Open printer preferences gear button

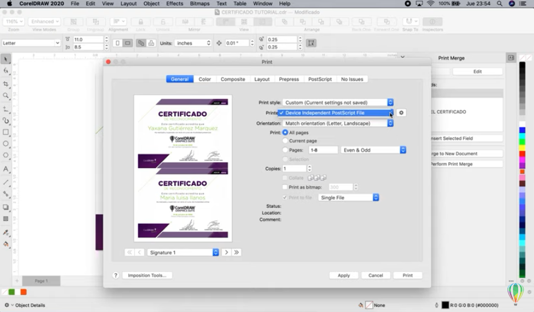(x=401, y=113)
